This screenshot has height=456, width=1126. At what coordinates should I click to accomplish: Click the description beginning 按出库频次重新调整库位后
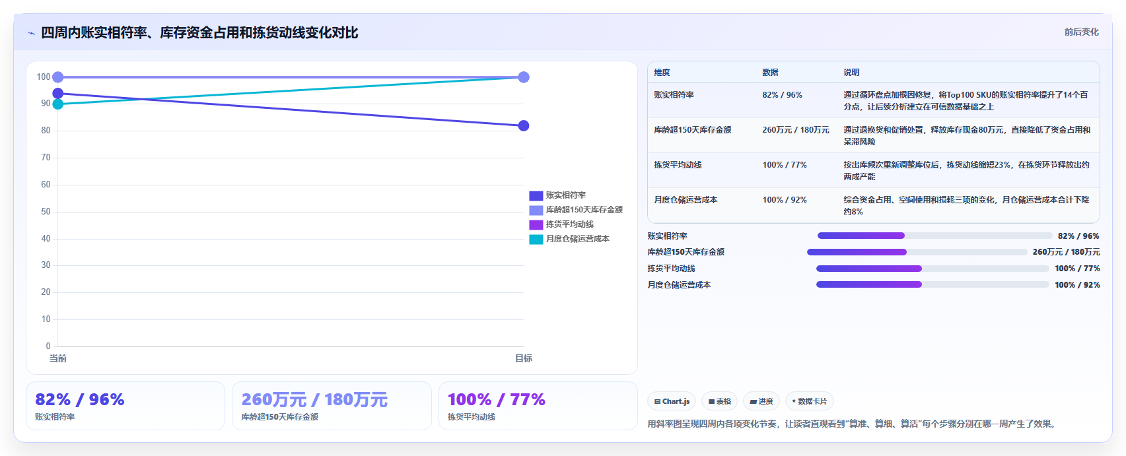(966, 171)
